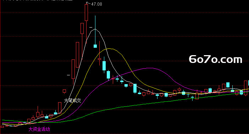Click the white dash marker left of the rally candles
Screen dimensions: 249x134
pos(68,75)
